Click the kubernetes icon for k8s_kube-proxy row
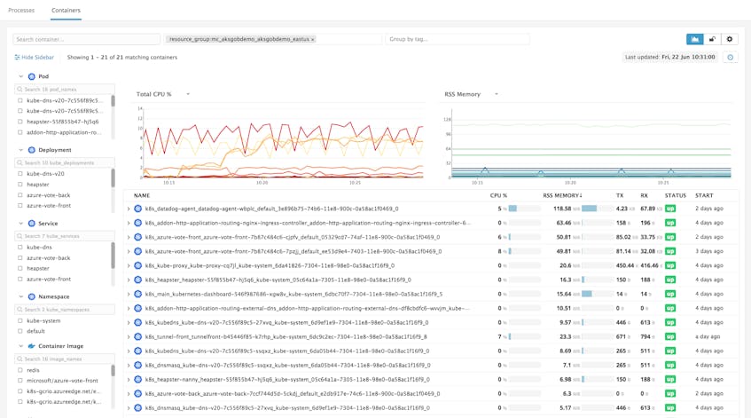The width and height of the screenshot is (751, 418). click(x=138, y=265)
